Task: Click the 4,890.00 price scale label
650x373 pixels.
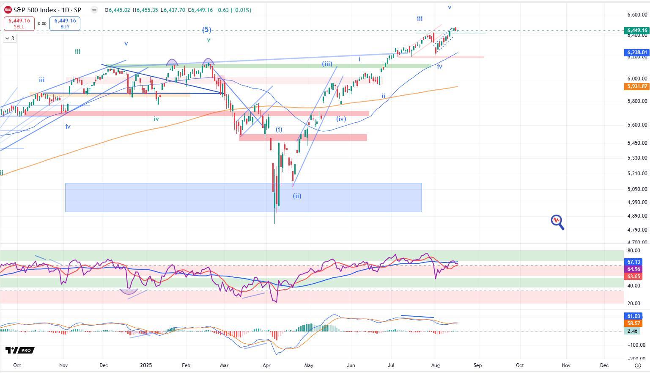Action: (637, 216)
